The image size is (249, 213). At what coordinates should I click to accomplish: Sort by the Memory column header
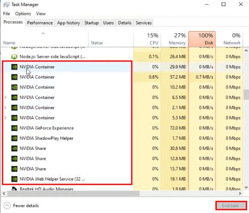tap(174, 39)
